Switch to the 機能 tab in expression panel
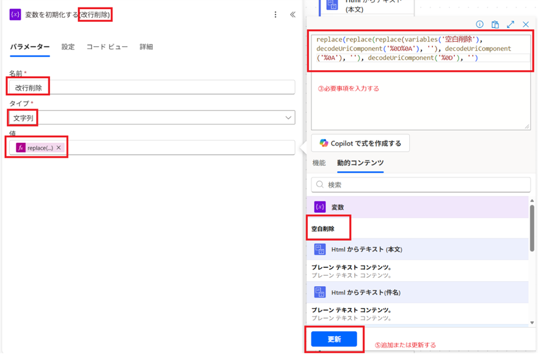The width and height of the screenshot is (538, 355). [319, 163]
